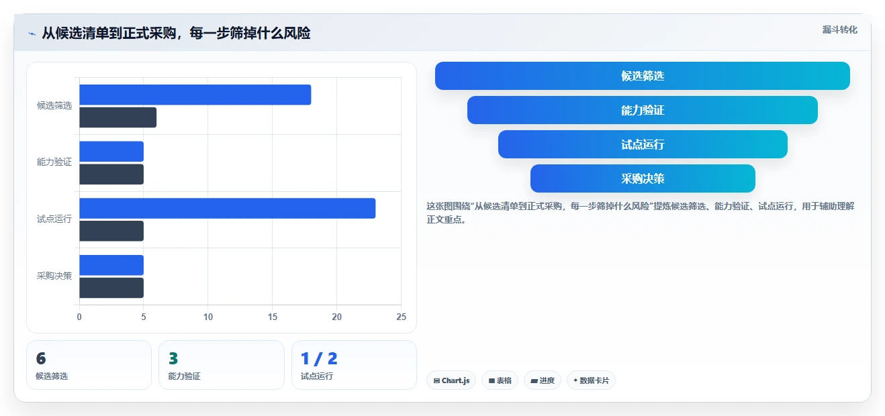The image size is (885, 416).
Task: Select the 候选筛选 funnel stage bar
Action: pos(643,76)
